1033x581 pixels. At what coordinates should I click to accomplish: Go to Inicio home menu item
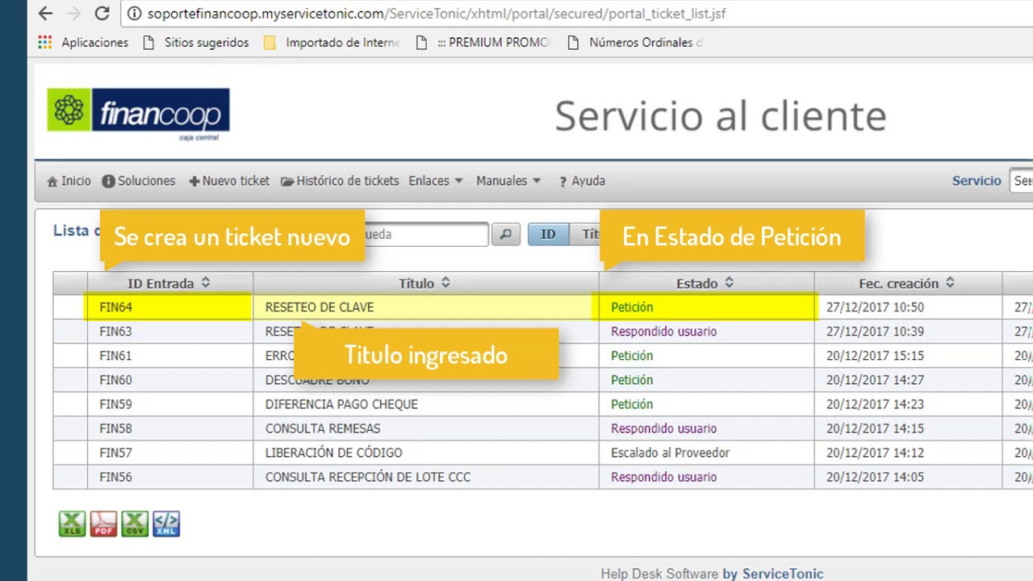coord(69,181)
